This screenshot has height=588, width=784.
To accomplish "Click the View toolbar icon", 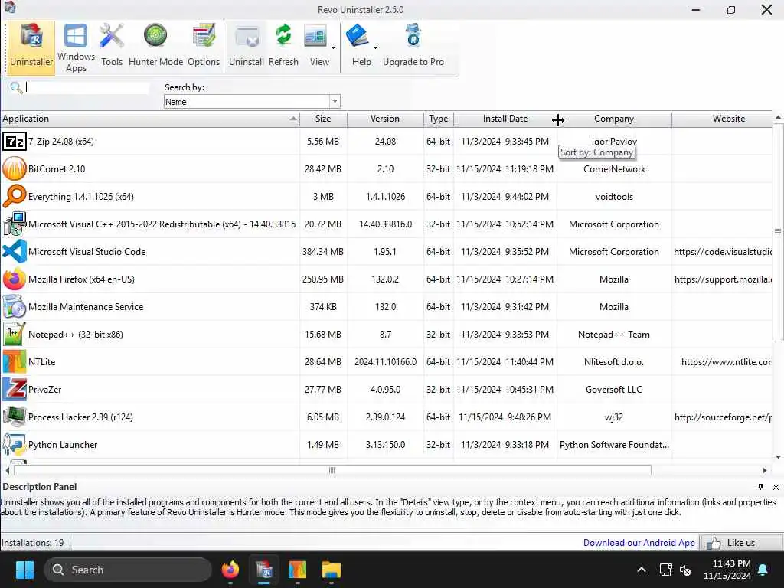I will click(315, 36).
